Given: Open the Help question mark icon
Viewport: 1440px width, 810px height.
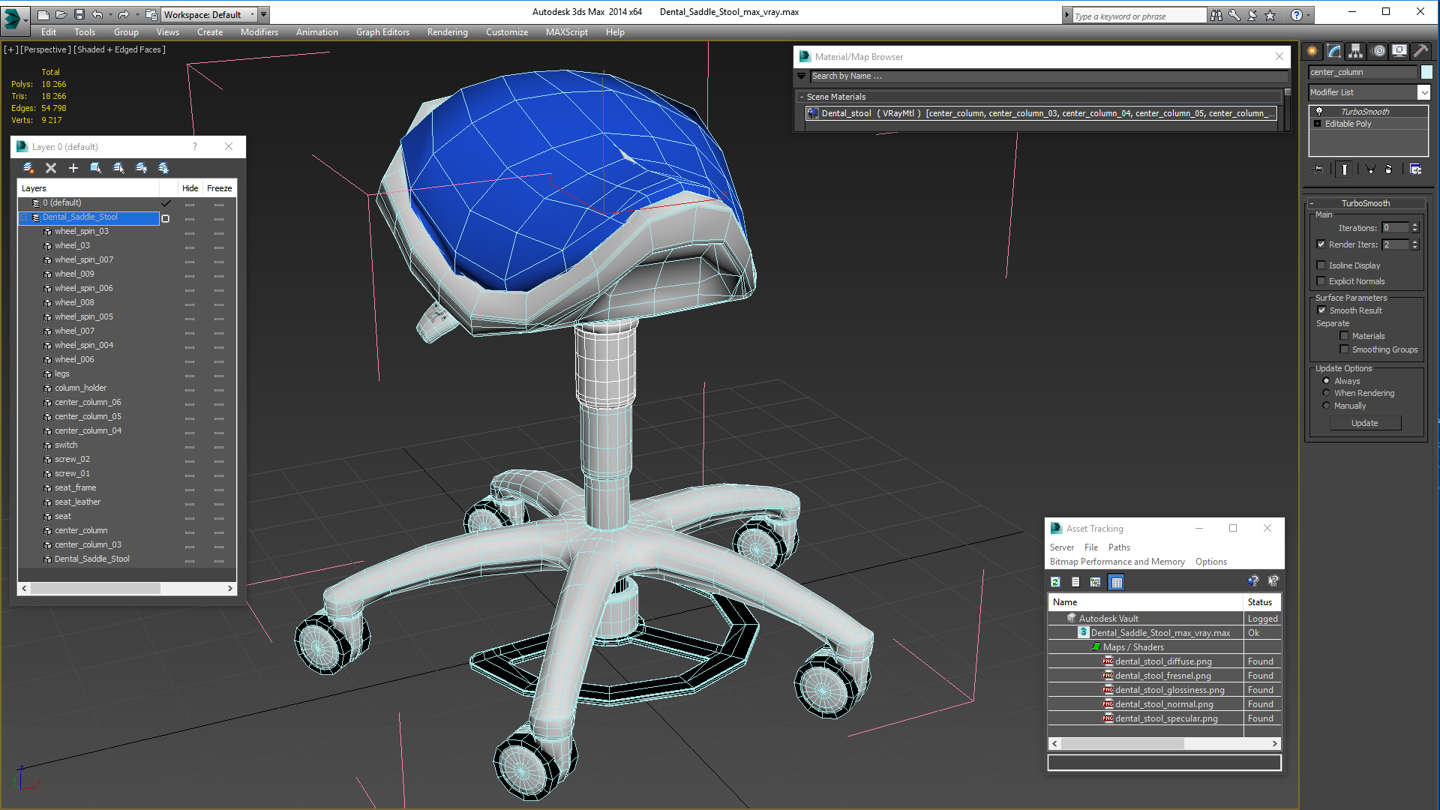Looking at the screenshot, I should [1296, 15].
